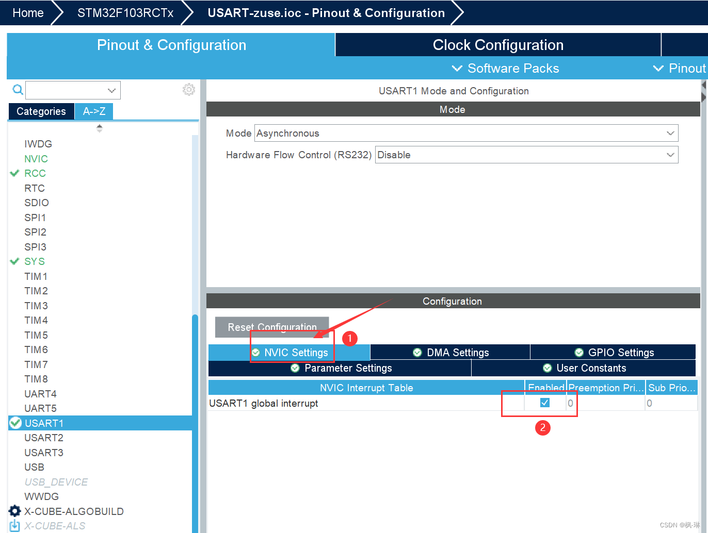Open the Parameter Settings tab
Image resolution: width=708 pixels, height=533 pixels.
(x=340, y=368)
